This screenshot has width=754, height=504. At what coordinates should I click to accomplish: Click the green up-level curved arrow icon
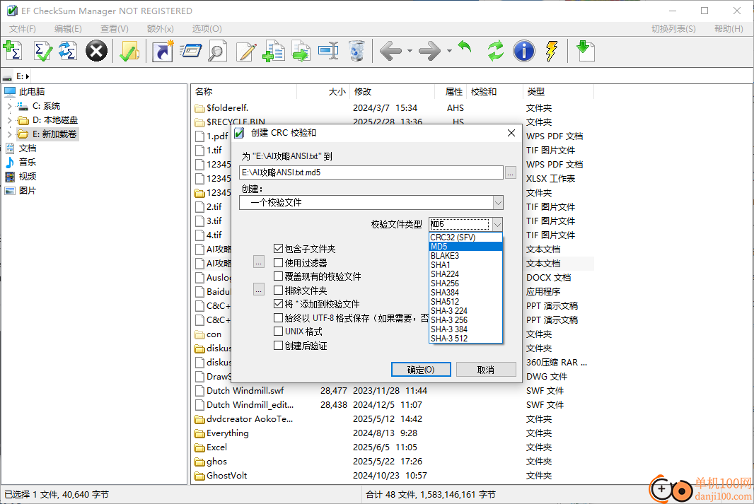[x=465, y=47]
